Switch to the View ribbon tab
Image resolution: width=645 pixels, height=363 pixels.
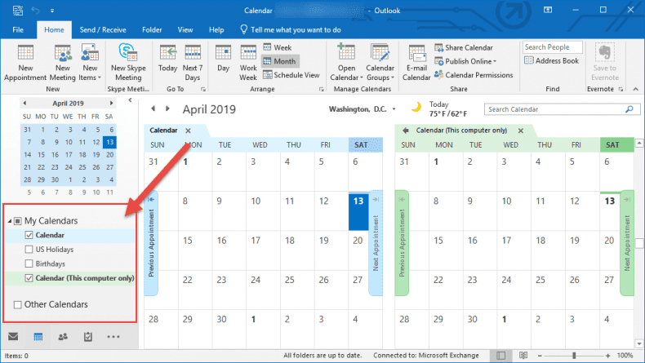click(185, 29)
